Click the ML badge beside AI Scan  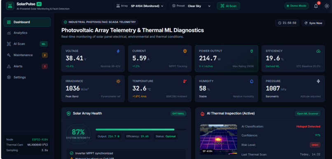(x=44, y=44)
